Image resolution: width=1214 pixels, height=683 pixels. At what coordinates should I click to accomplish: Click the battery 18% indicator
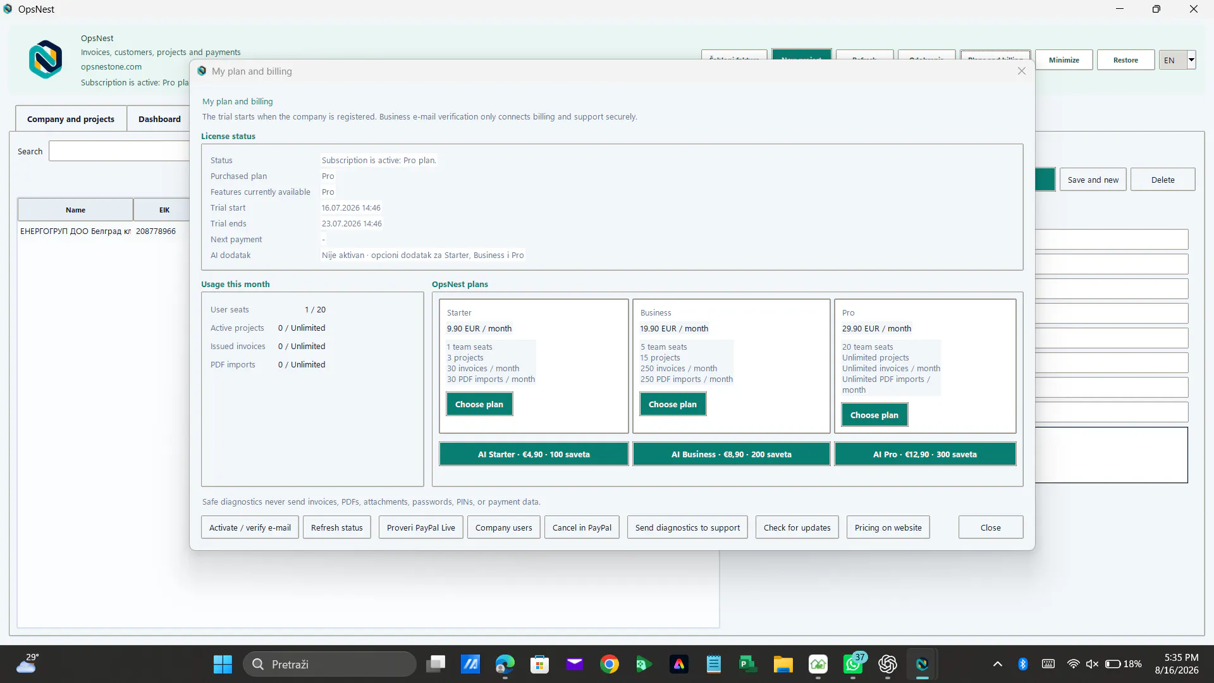(x=1123, y=664)
